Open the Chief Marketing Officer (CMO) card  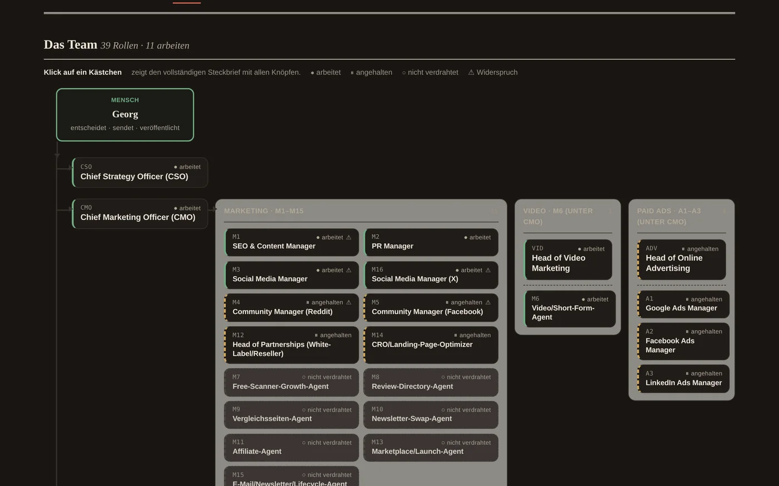[x=140, y=213]
